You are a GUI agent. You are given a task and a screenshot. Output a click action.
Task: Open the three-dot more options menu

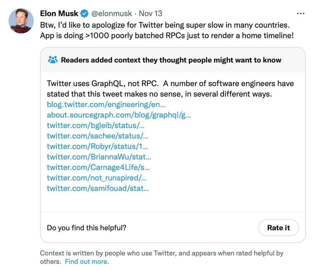pos(300,14)
